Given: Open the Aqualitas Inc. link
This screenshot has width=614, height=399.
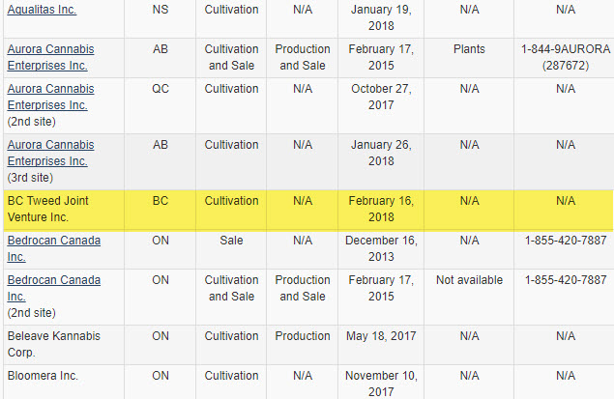Looking at the screenshot, I should (x=42, y=10).
